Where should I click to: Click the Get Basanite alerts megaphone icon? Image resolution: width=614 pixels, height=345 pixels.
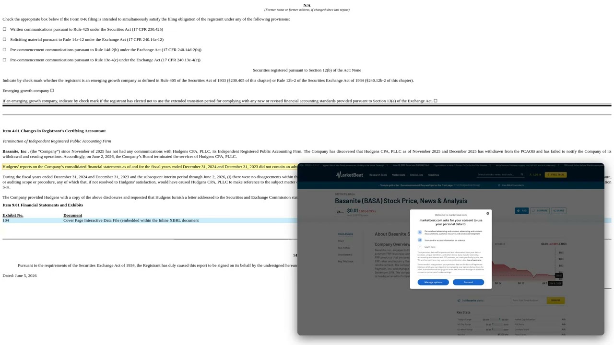[x=459, y=300]
